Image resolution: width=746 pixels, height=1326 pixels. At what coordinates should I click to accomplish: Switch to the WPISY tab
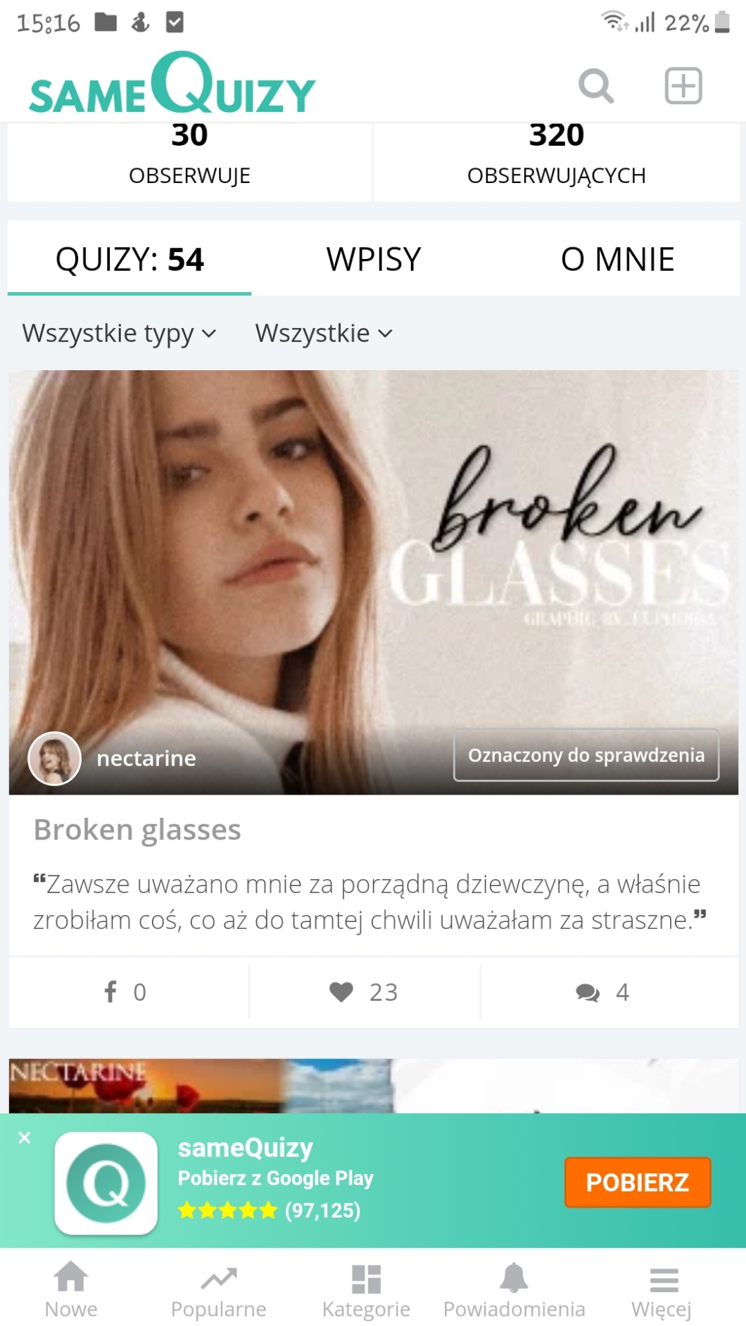(x=374, y=259)
